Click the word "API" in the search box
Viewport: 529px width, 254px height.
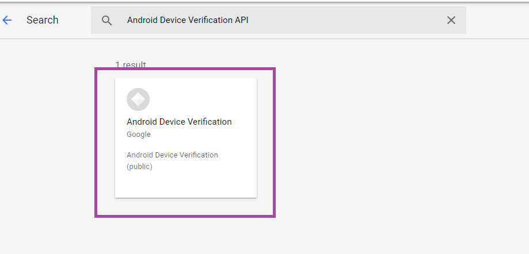tap(242, 20)
